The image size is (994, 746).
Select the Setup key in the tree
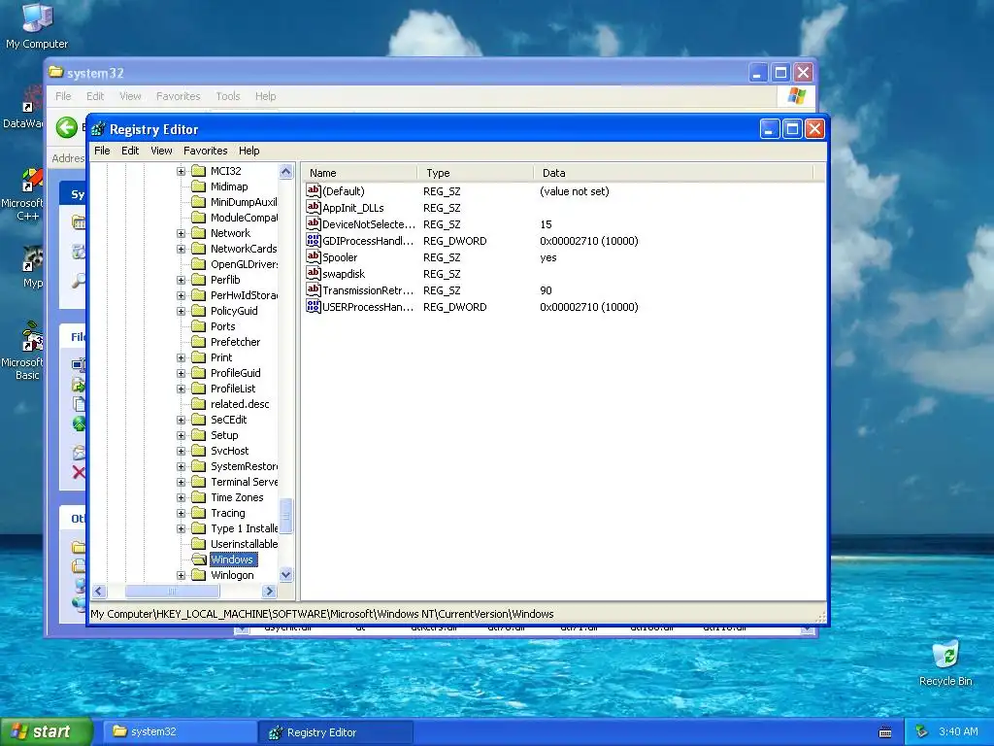pyautogui.click(x=224, y=435)
